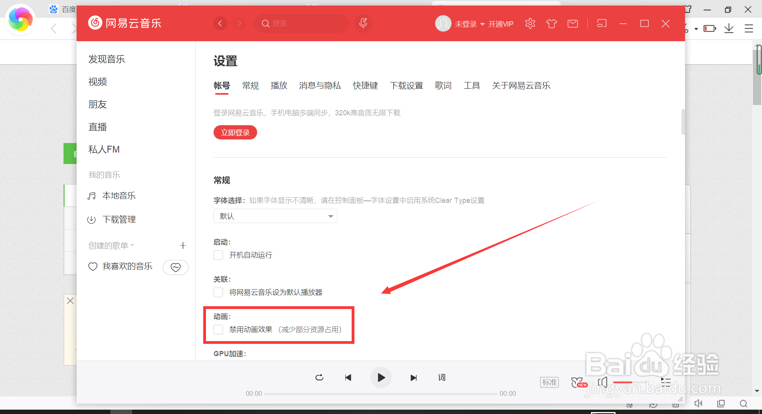The width and height of the screenshot is (762, 414).
Task: Select the 播放 settings tab
Action: tap(279, 86)
